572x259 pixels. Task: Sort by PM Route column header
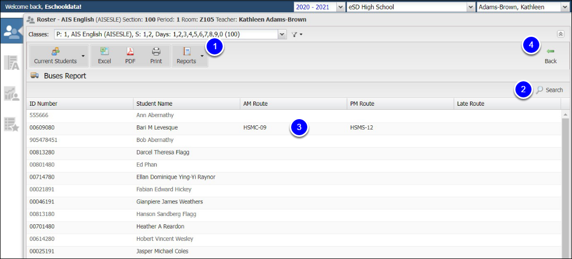[x=400, y=104]
